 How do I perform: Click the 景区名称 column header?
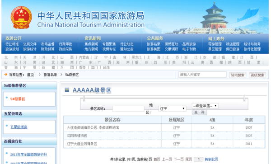pos(112,120)
